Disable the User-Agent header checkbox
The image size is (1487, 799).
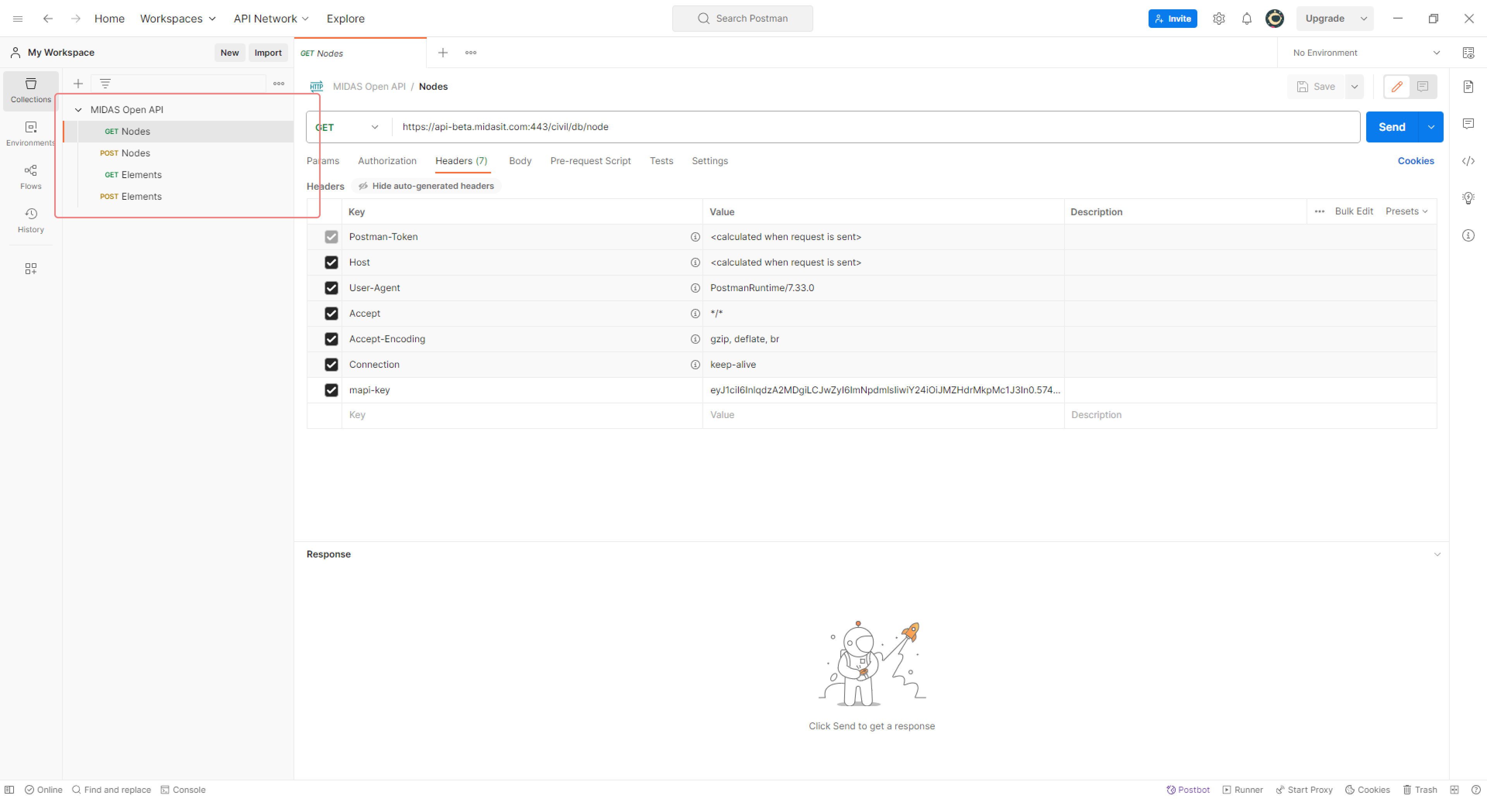[x=331, y=288]
